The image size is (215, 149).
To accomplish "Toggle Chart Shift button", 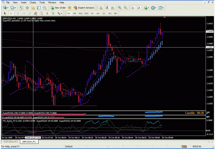I will point(139,8).
